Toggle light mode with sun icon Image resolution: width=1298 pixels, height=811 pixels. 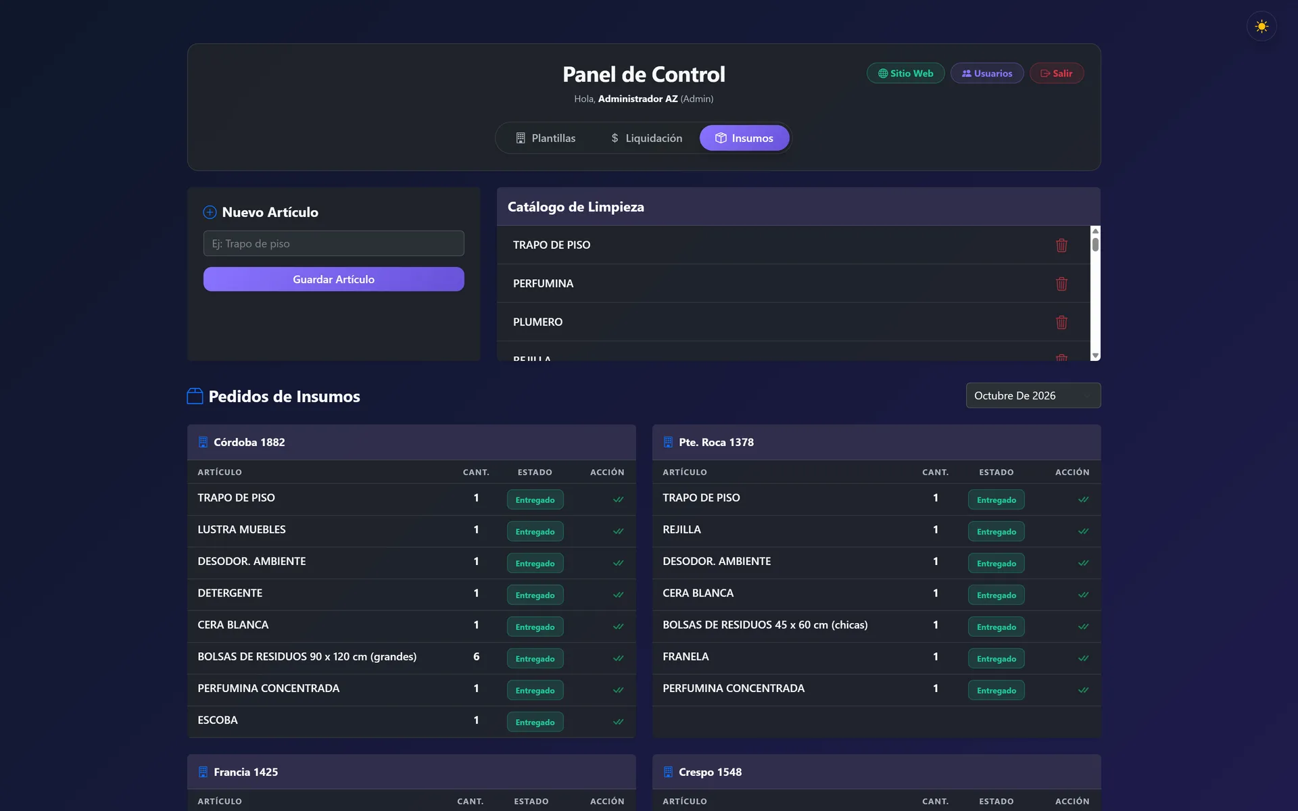[1261, 26]
